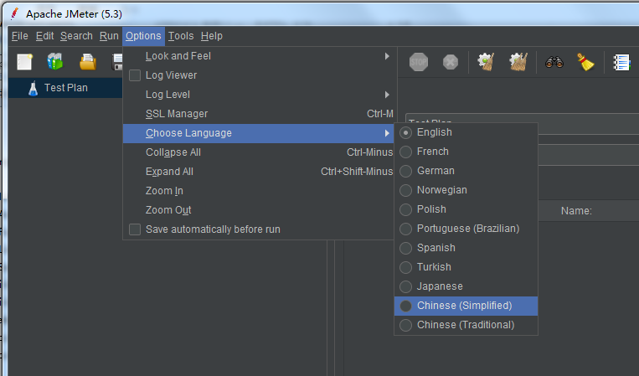The width and height of the screenshot is (639, 376).
Task: Open the Search menu
Action: tap(76, 36)
